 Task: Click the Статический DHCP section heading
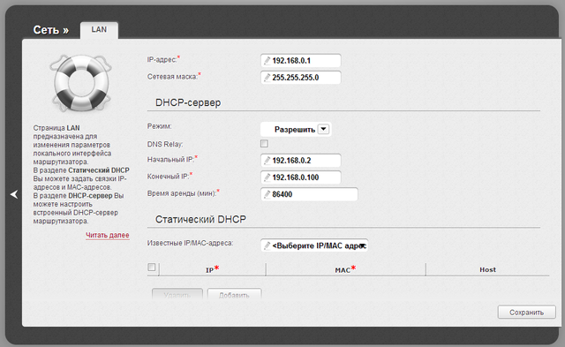click(x=200, y=220)
